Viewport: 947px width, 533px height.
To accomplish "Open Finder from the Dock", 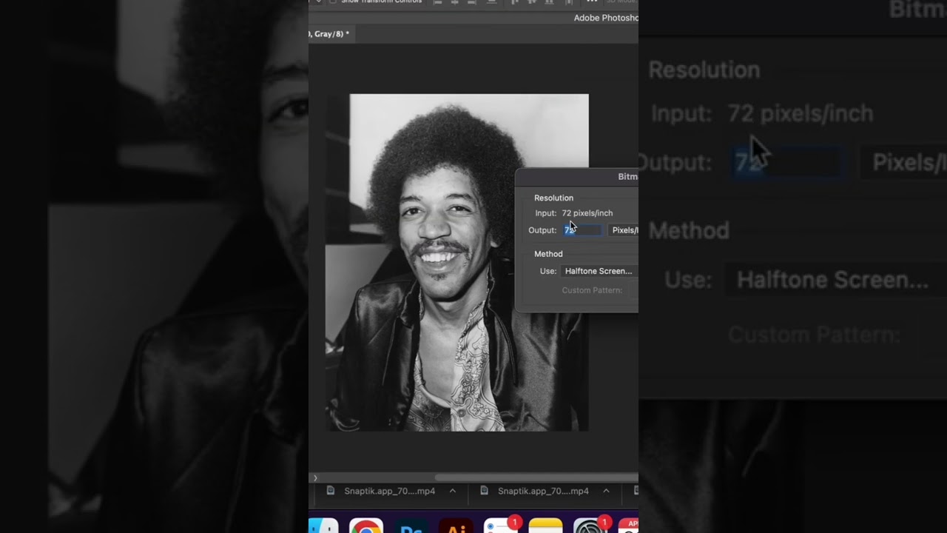I will point(323,527).
